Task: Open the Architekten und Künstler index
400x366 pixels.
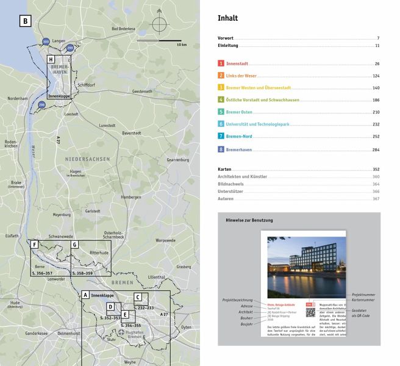Action: tap(242, 176)
